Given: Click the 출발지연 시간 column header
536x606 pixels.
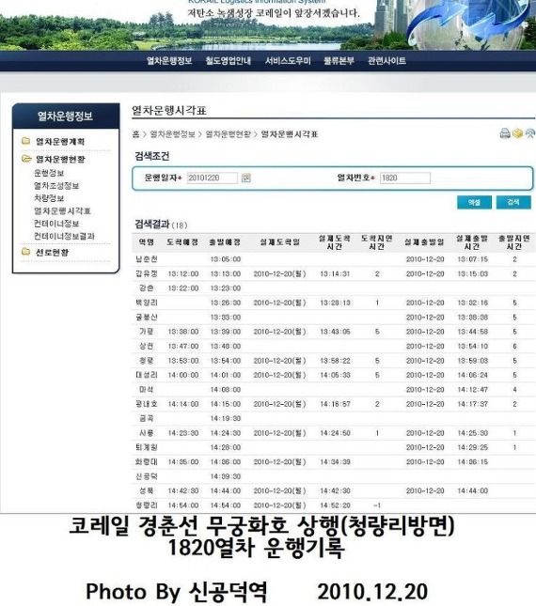Looking at the screenshot, I should pos(514,242).
